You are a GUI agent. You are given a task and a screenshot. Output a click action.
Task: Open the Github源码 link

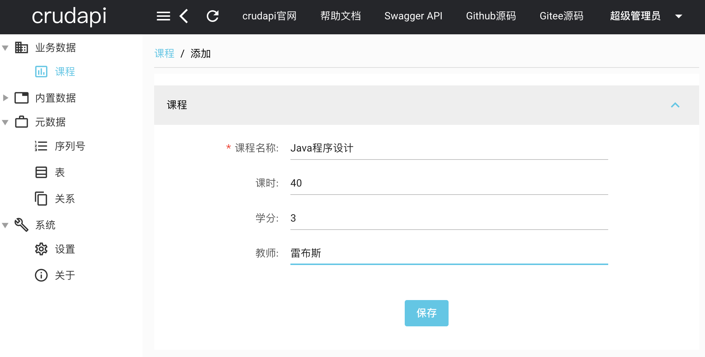[491, 16]
